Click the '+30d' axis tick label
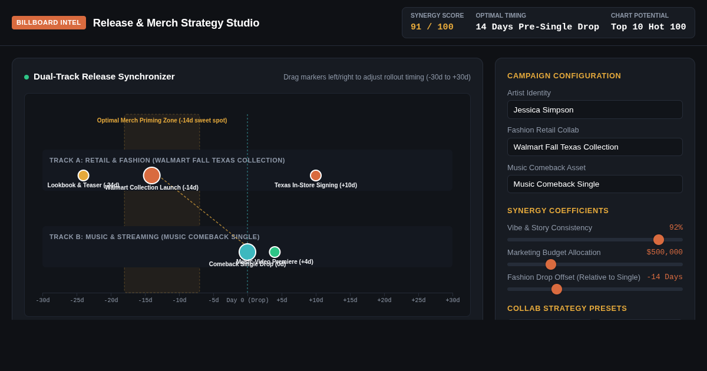Screen dimensions: 707x371 [x=452, y=300]
